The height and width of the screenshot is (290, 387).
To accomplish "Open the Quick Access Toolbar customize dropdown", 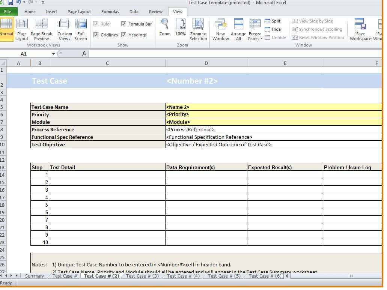I will pyautogui.click(x=43, y=3).
